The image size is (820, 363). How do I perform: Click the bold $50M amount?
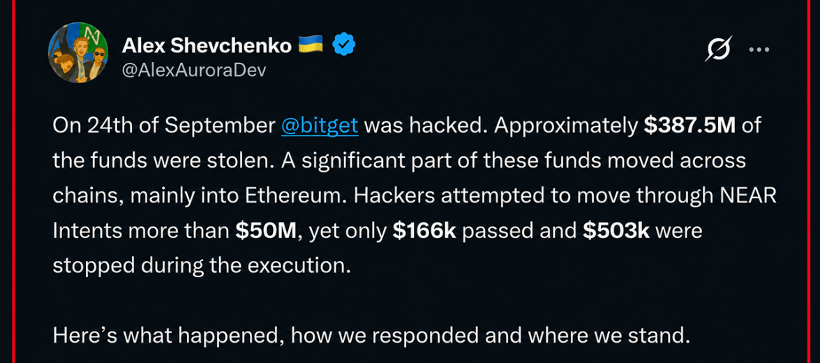click(x=267, y=230)
